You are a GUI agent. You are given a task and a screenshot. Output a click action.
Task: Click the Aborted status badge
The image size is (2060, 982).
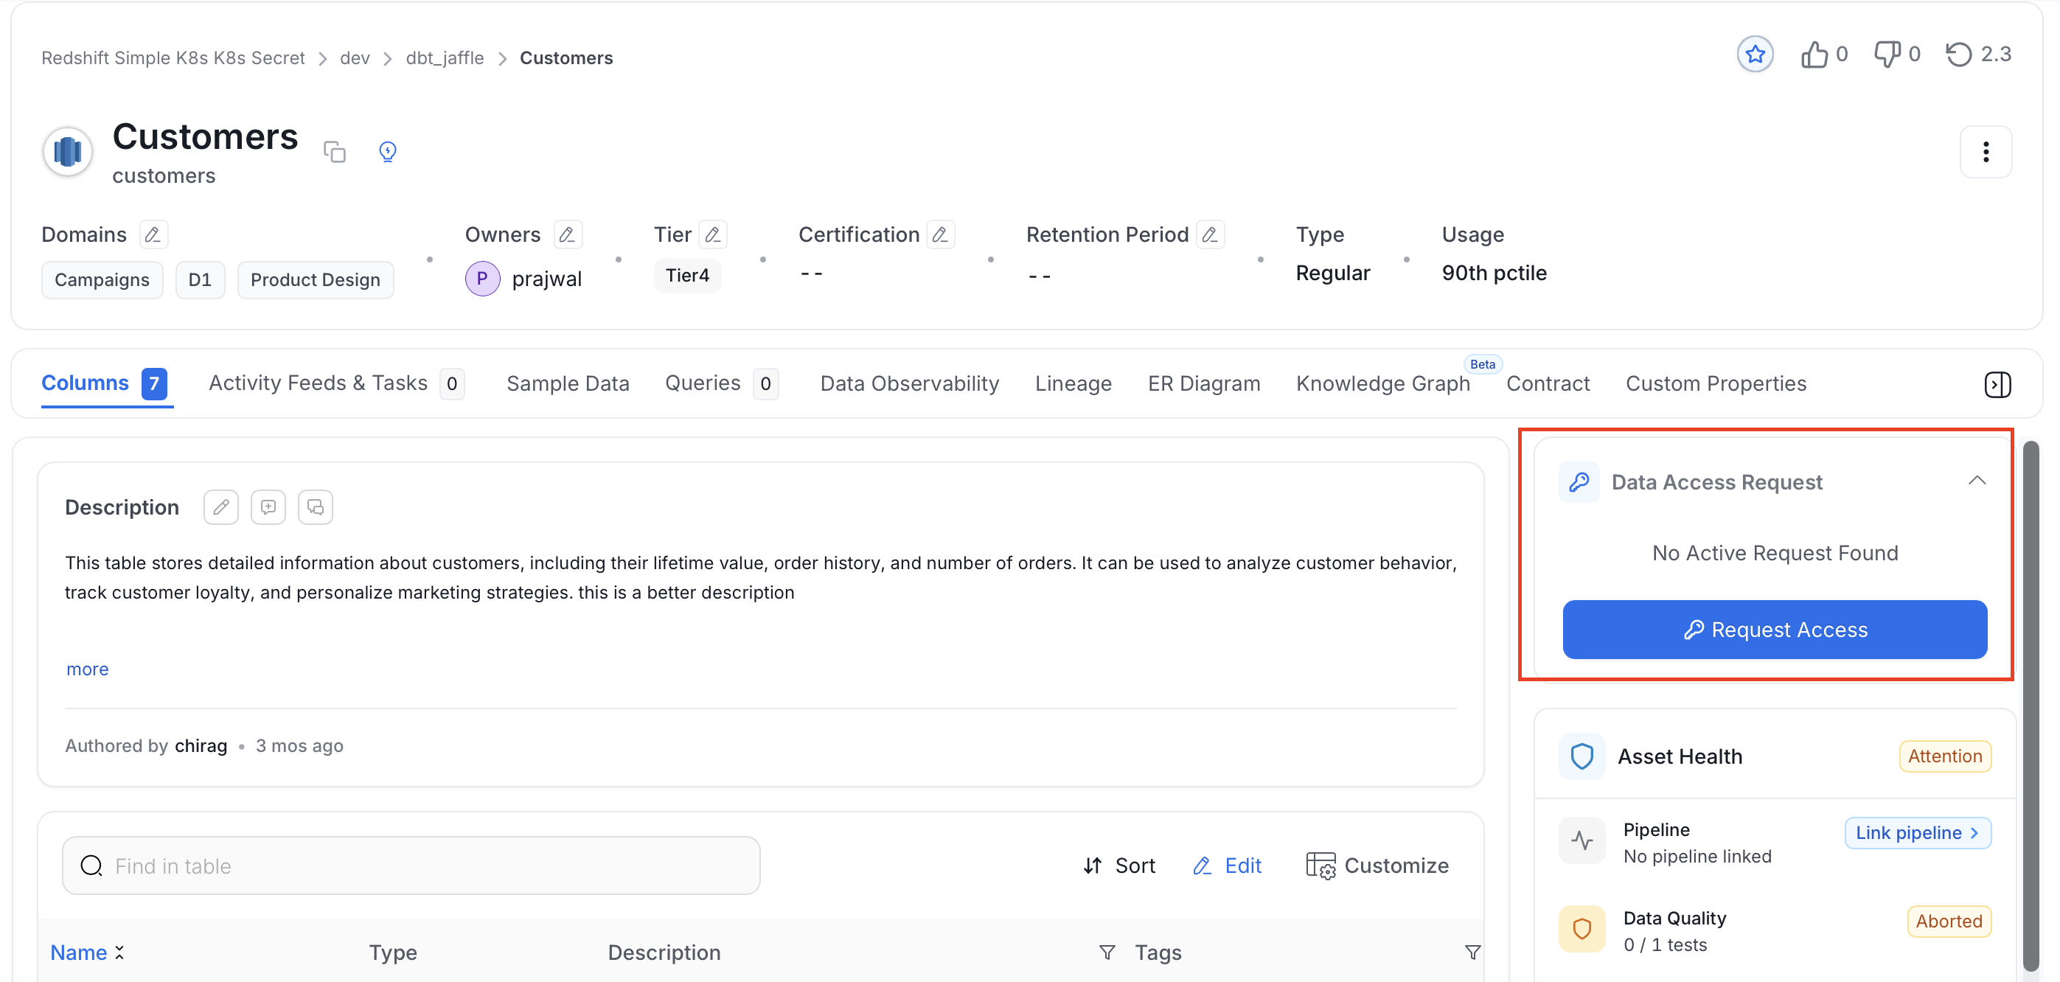coord(1949,922)
